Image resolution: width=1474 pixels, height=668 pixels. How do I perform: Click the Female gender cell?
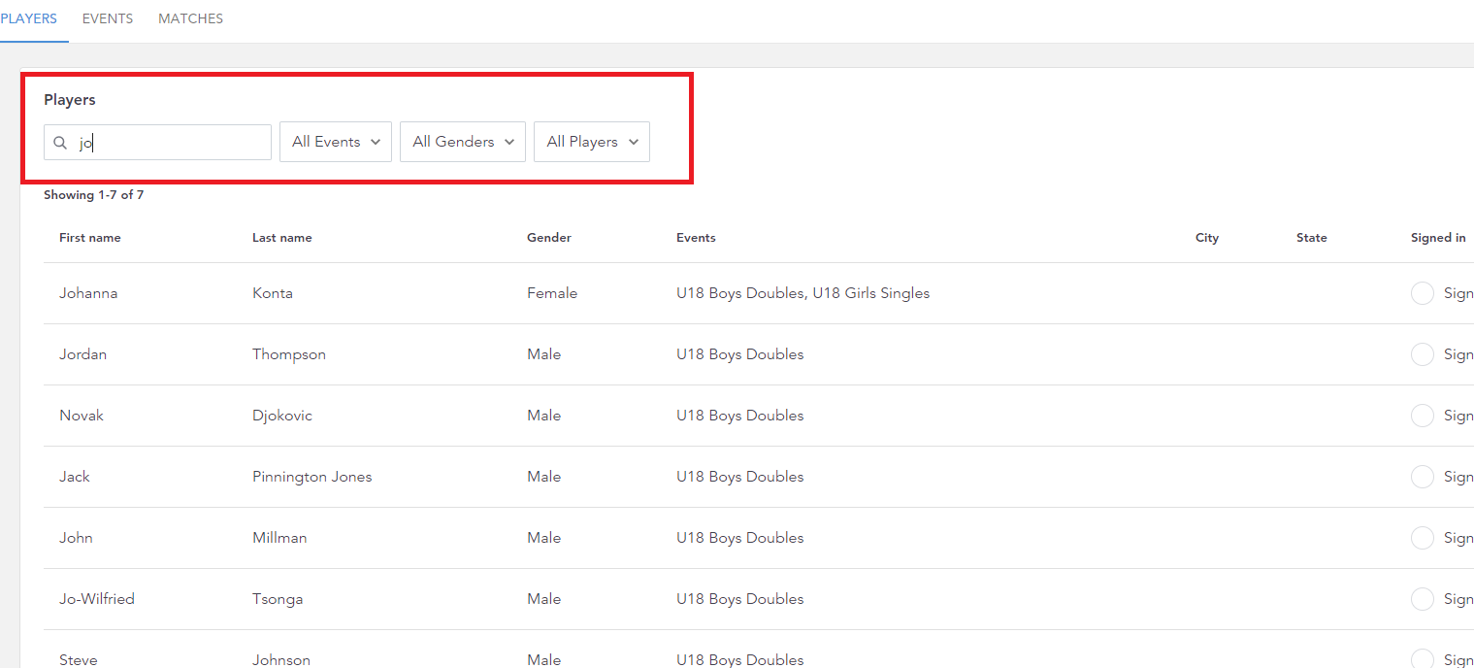[552, 293]
